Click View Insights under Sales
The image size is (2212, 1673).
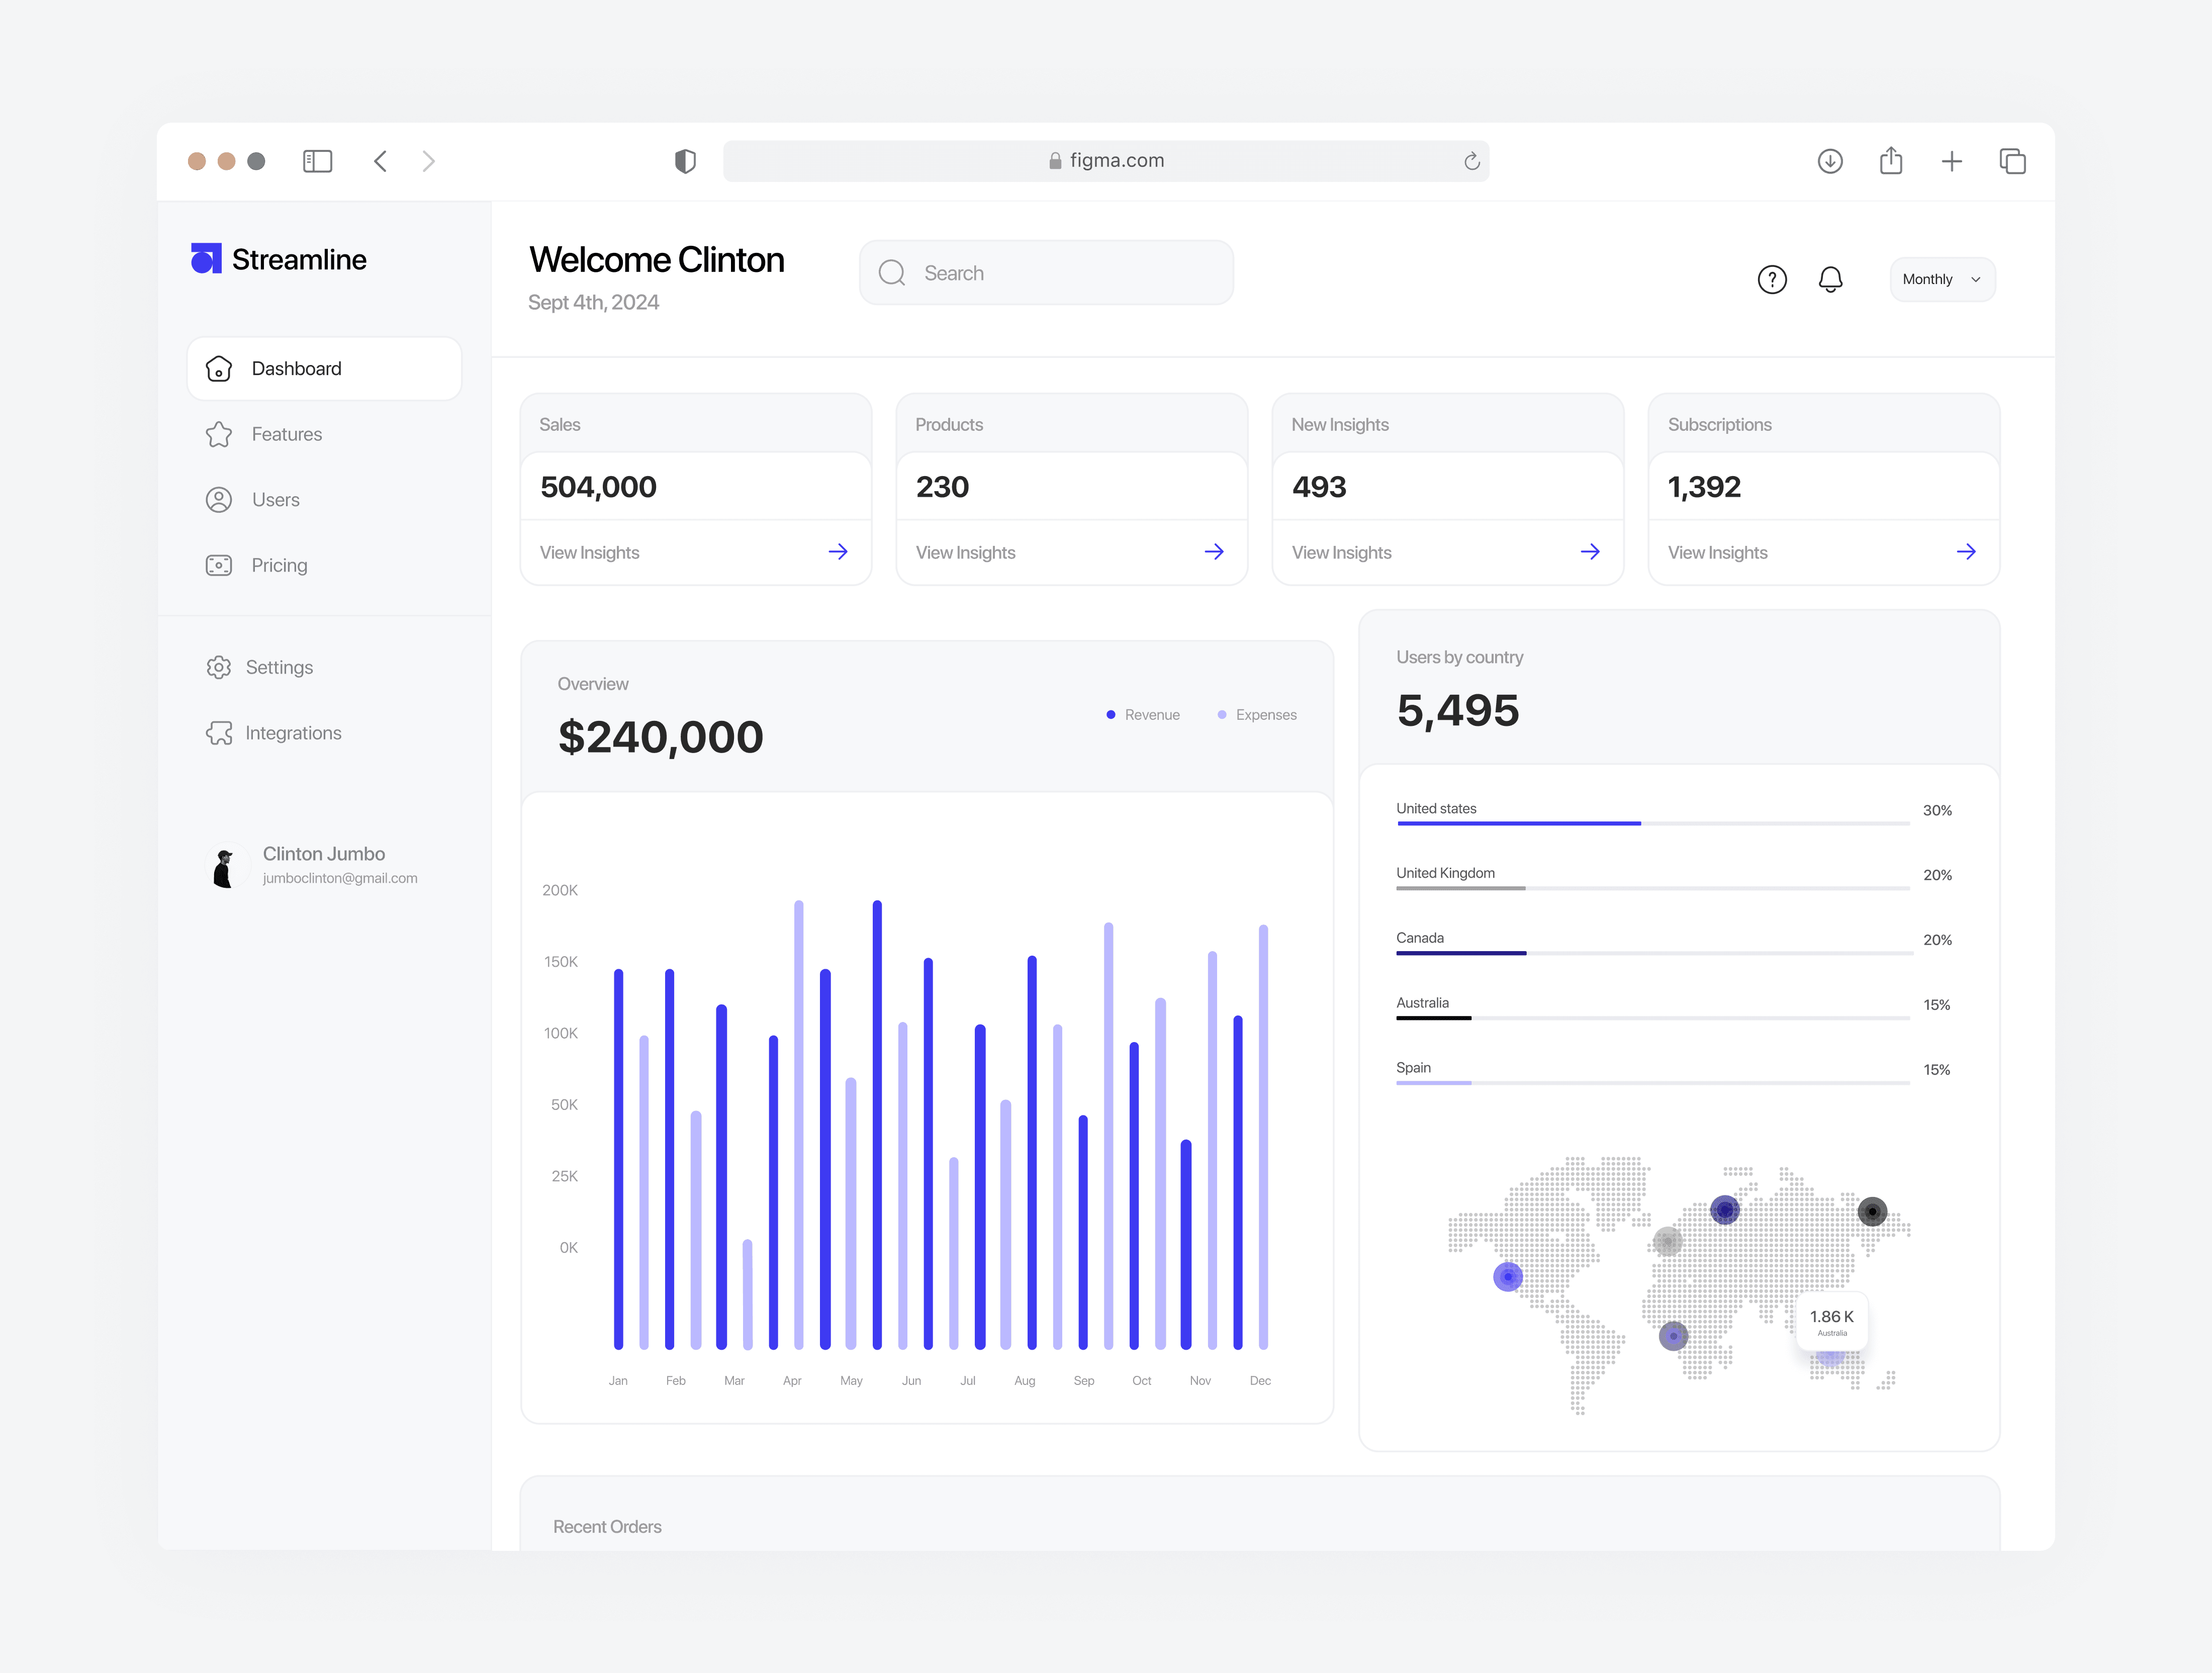590,552
